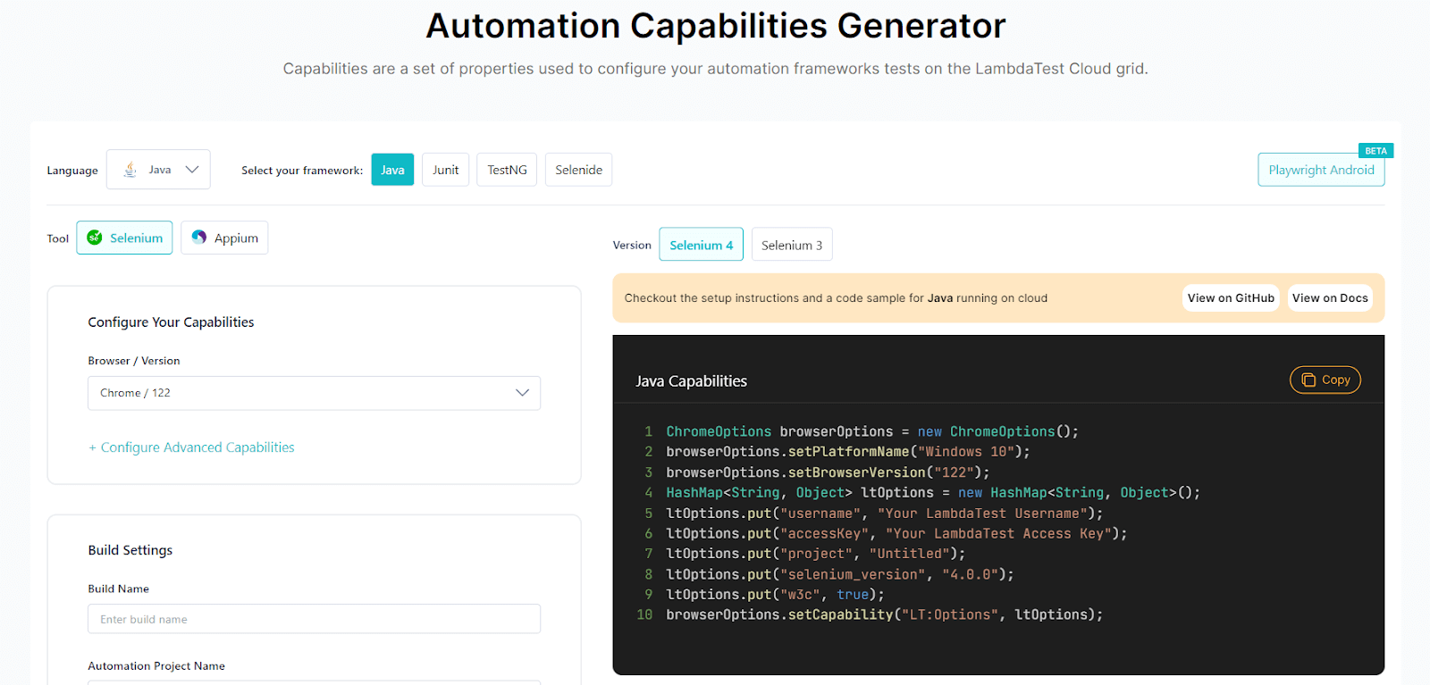Click the Select your framework label

click(302, 171)
